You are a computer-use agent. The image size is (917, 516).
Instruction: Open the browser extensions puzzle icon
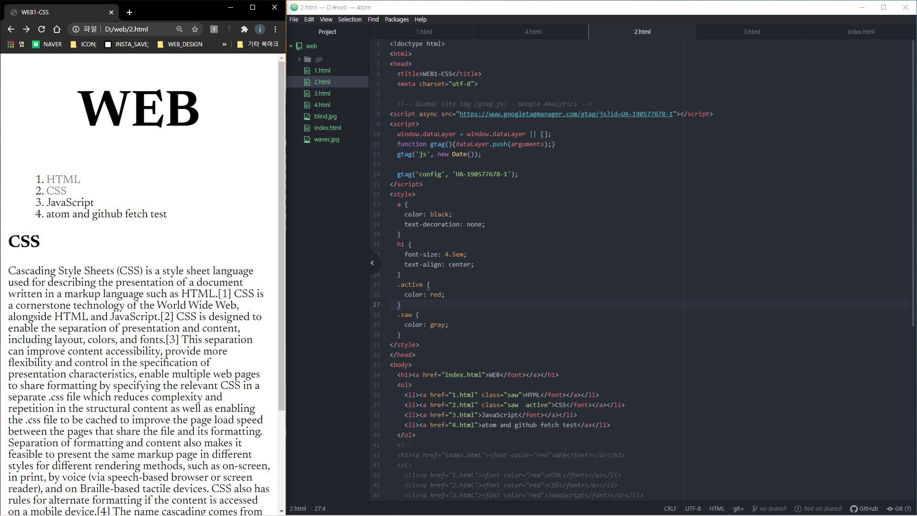tap(245, 29)
